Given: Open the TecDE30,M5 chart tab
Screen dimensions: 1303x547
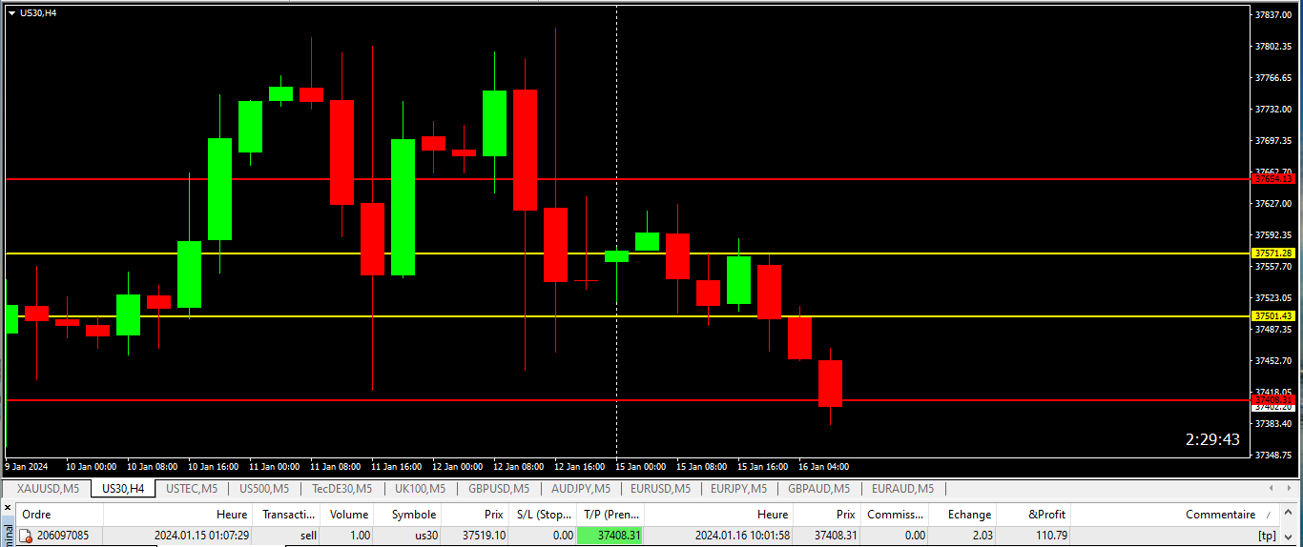Looking at the screenshot, I should 341,489.
